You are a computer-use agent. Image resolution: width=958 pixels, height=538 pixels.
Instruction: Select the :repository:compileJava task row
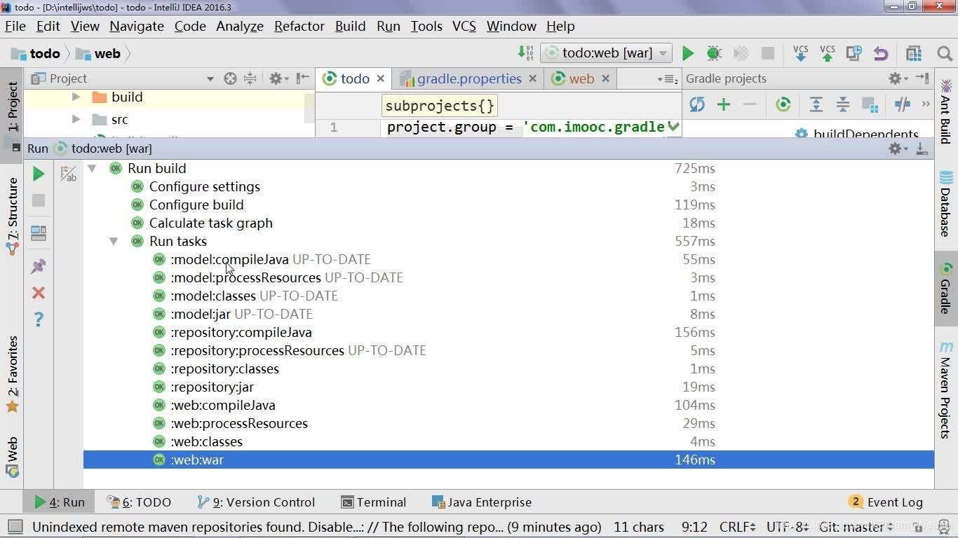pyautogui.click(x=508, y=333)
